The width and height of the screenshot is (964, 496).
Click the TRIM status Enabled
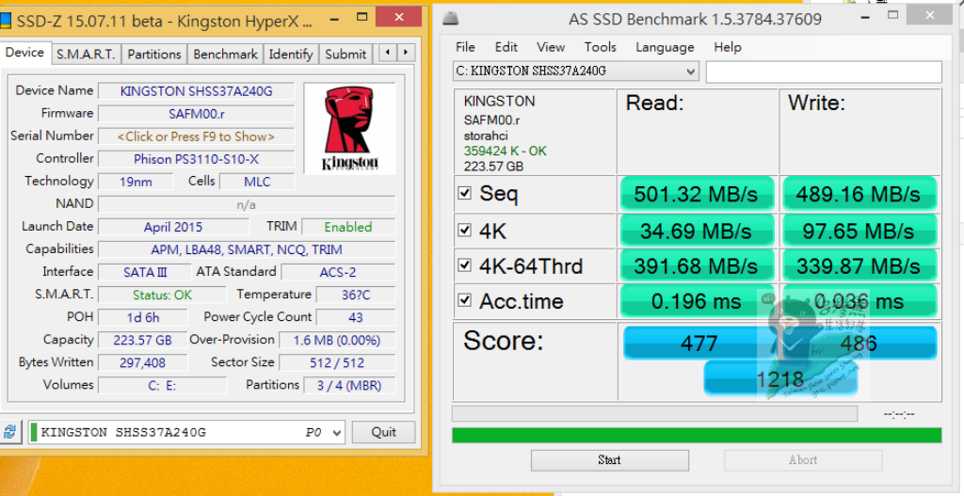pyautogui.click(x=348, y=227)
